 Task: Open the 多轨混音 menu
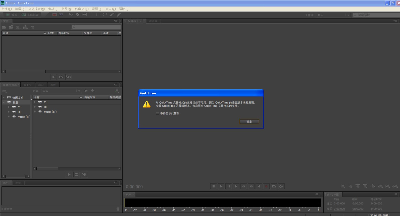click(x=36, y=9)
